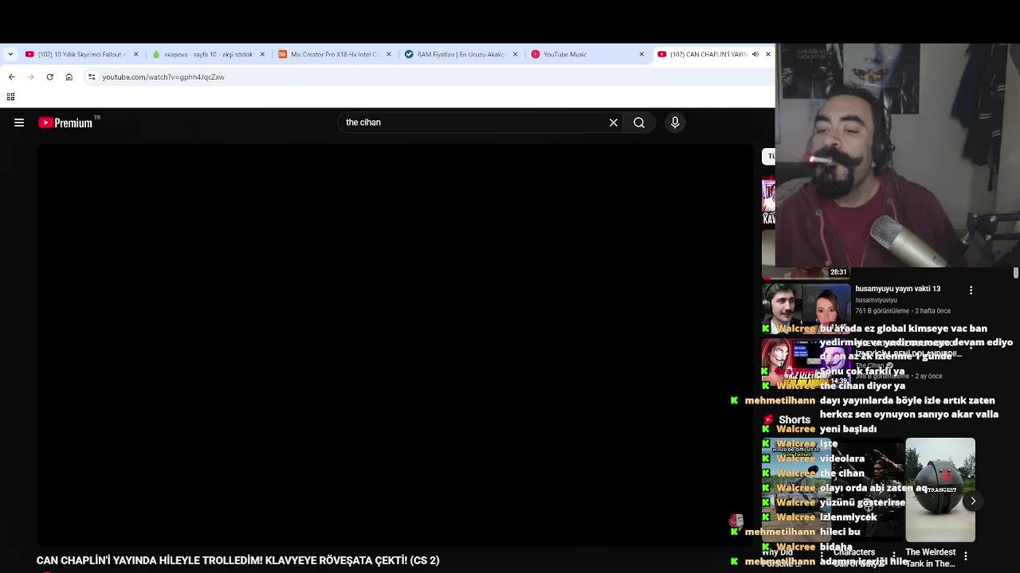Click the URL address bar

(430, 77)
